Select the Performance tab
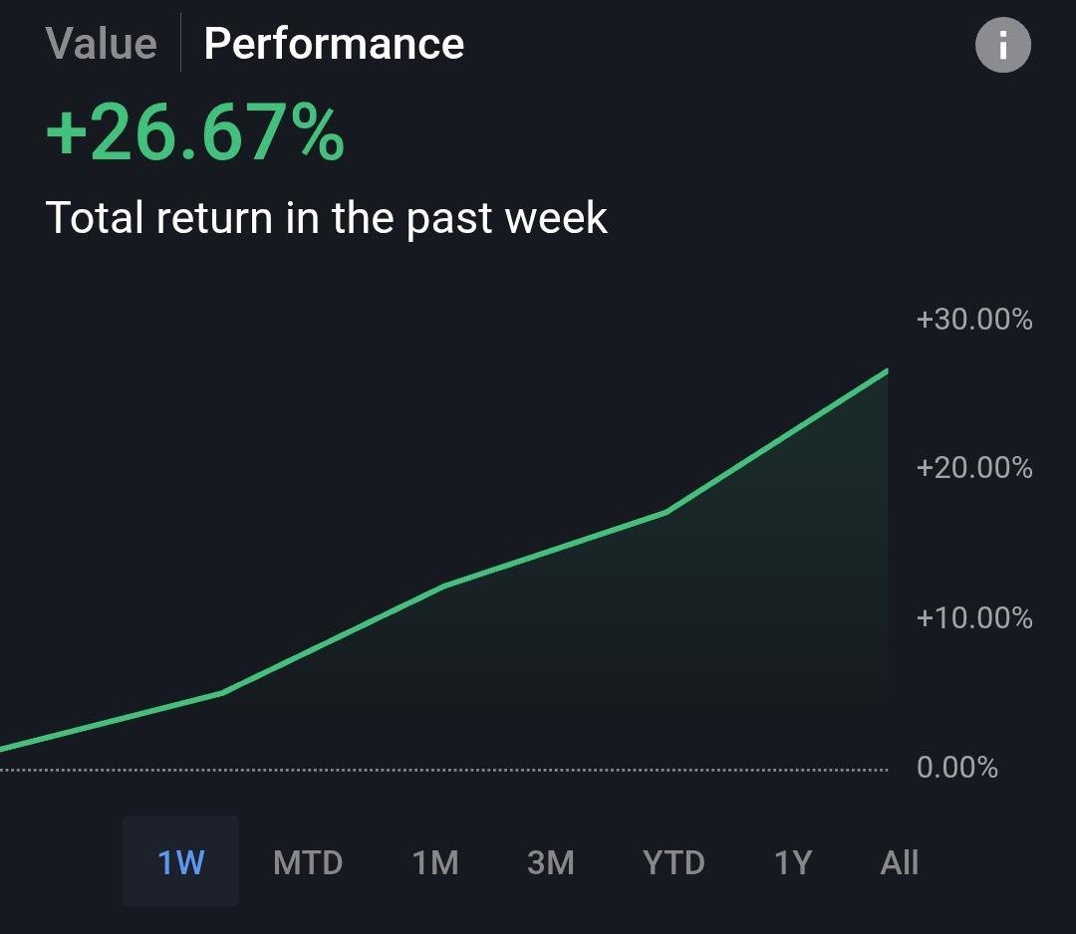 [x=334, y=44]
